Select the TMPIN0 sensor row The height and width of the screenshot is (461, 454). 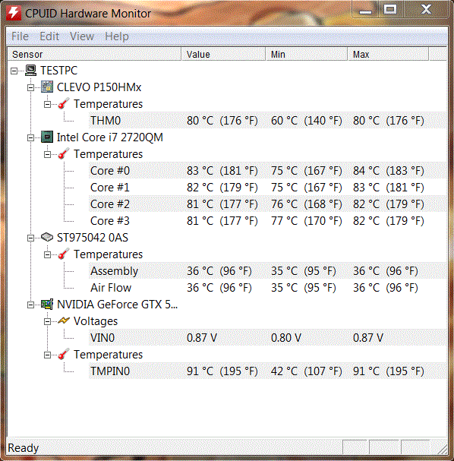267,371
